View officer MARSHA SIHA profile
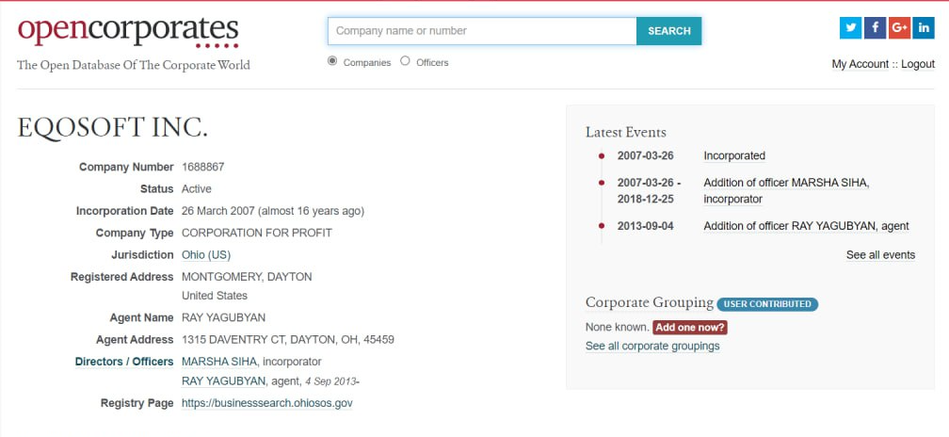 point(219,362)
